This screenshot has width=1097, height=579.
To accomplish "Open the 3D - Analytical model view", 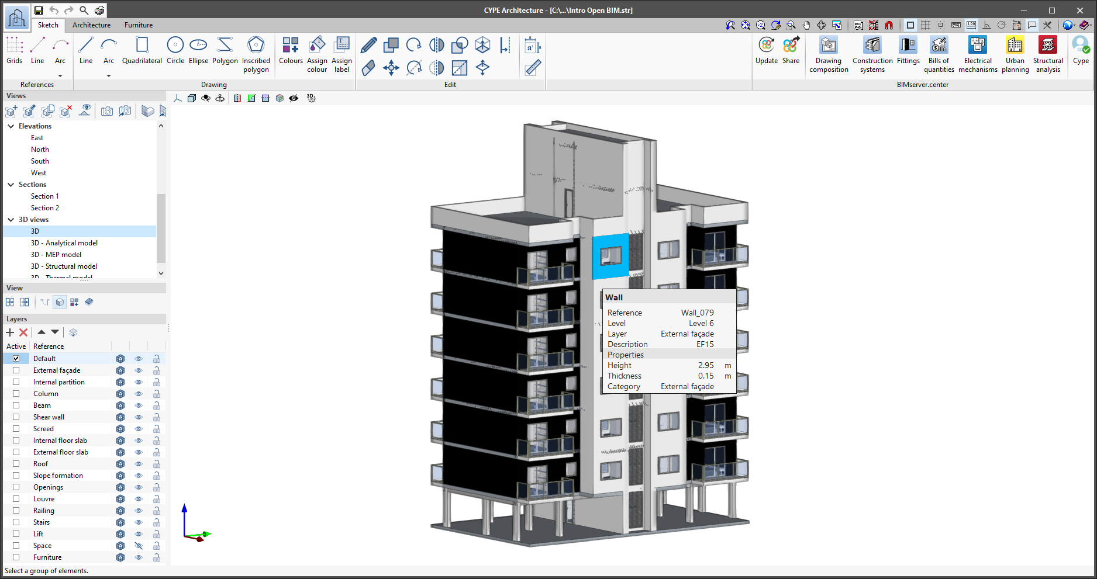I will click(64, 243).
